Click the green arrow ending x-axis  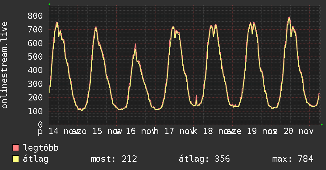(322, 125)
